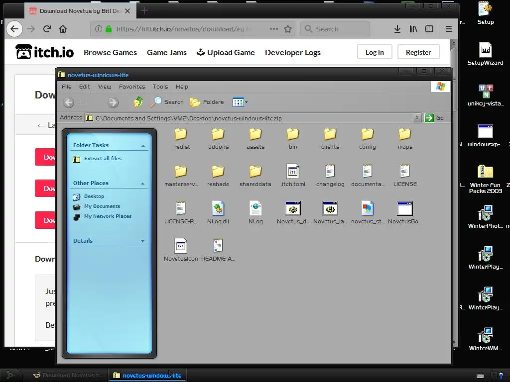
Task: Open the reshade folder
Action: [218, 176]
